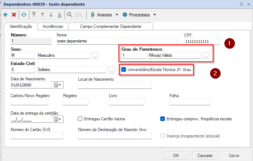Click the Cancelar button
Image resolution: width=253 pixels, height=161 pixels.
point(205,155)
